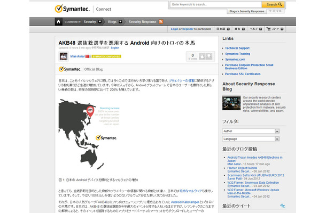The height and width of the screenshot is (213, 326).
Task: Click the Samir Patil author name
Action: click(x=234, y=178)
